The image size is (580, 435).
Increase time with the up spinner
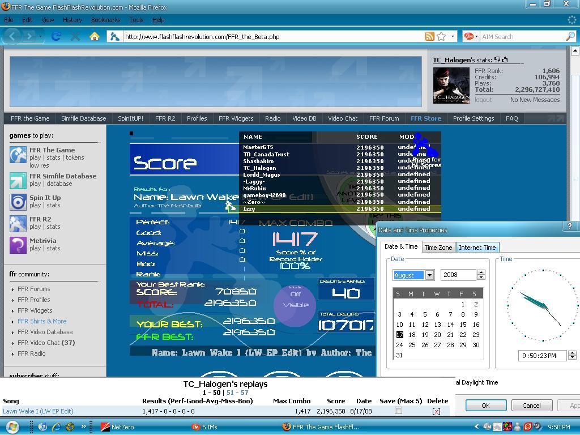click(x=572, y=353)
